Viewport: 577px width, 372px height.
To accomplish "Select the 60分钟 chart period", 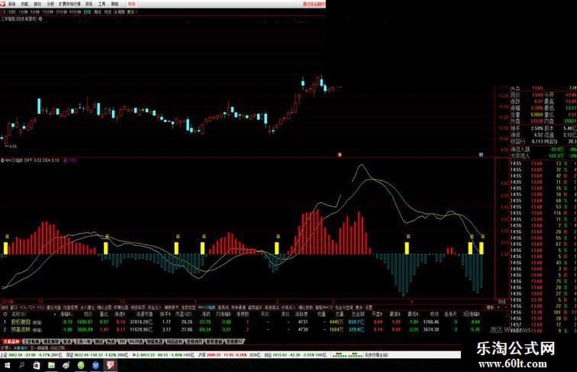I will coord(75,12).
